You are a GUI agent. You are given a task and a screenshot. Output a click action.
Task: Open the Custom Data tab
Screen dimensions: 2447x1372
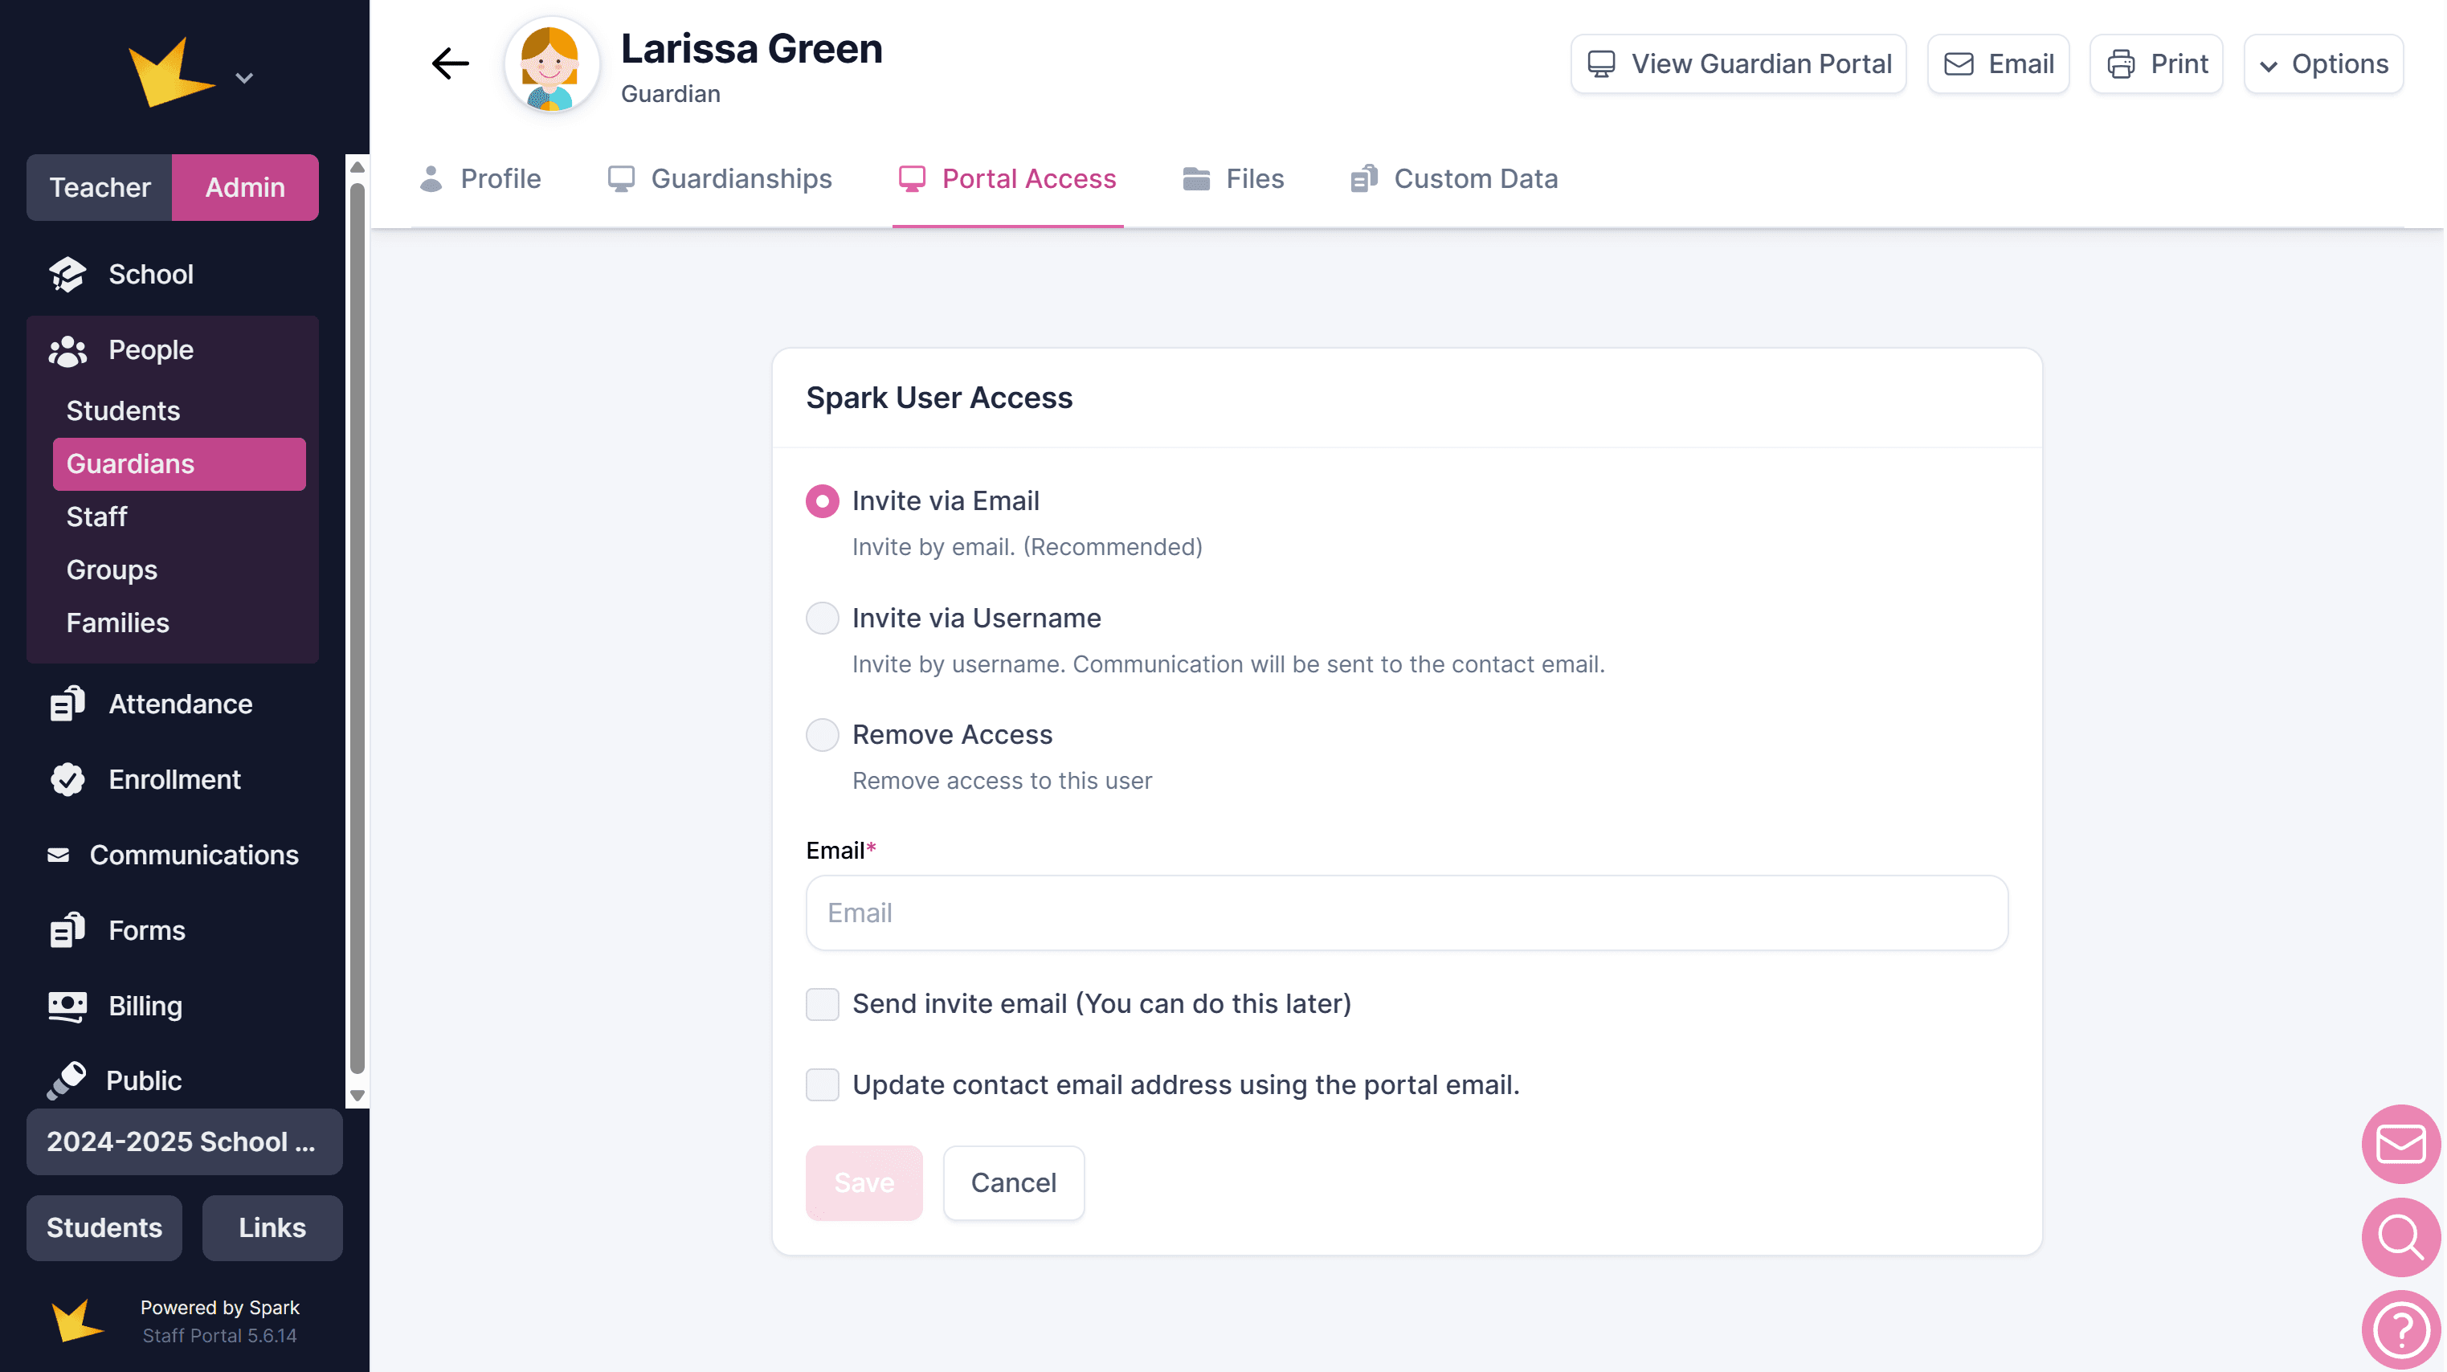coord(1454,178)
